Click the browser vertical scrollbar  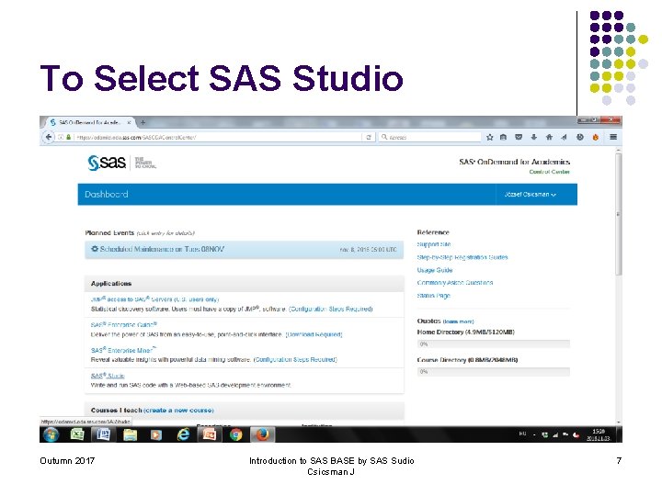(618, 215)
